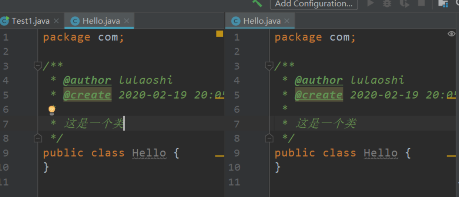The width and height of the screenshot is (459, 197).
Task: Click the yellow inspection indicator square
Action: click(x=220, y=34)
